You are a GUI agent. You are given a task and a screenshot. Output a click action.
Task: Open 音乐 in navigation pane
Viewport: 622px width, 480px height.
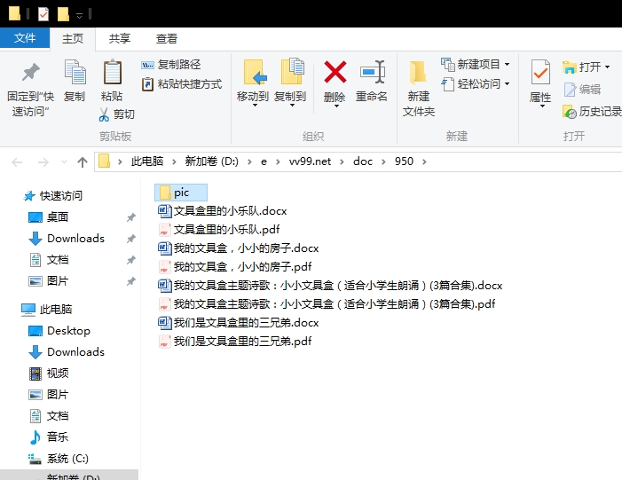click(49, 437)
